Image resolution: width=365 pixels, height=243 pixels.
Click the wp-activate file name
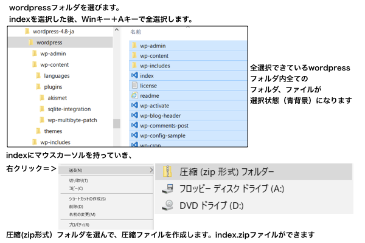click(x=155, y=106)
